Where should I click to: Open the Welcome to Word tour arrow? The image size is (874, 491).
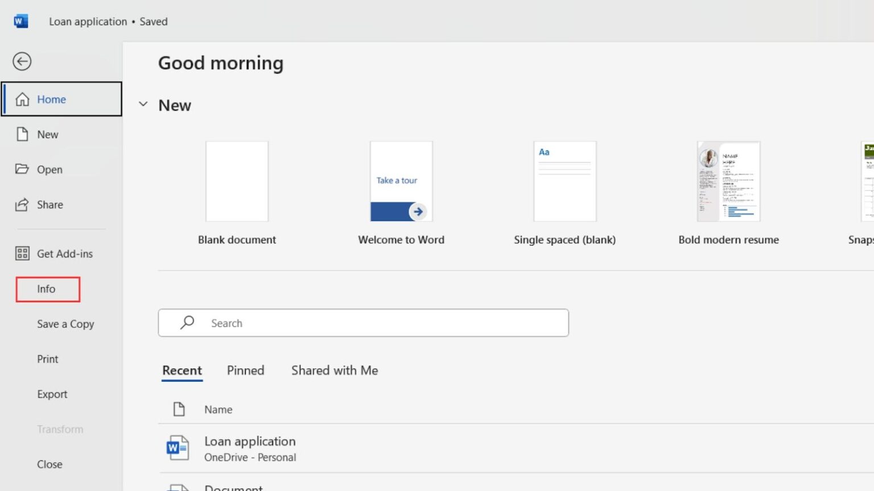click(418, 211)
